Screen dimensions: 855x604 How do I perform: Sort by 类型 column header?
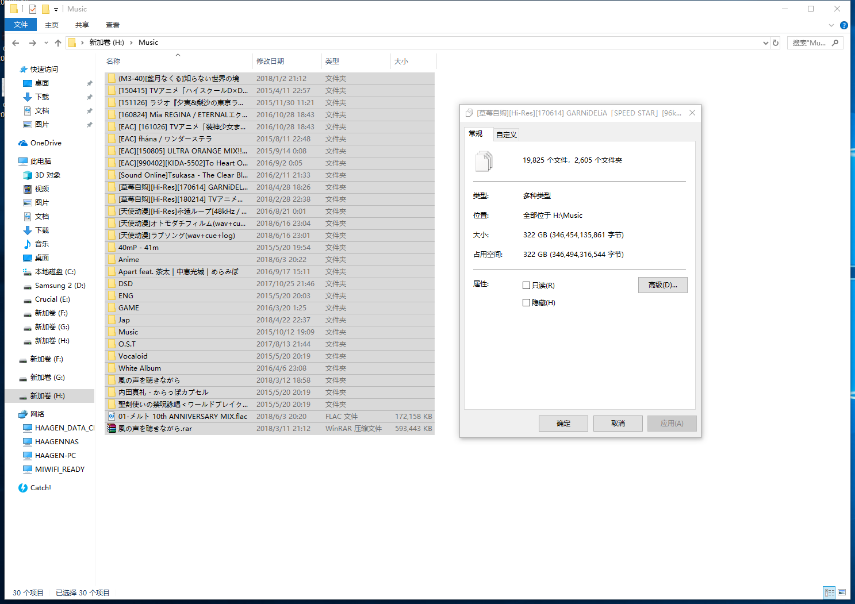click(x=356, y=61)
